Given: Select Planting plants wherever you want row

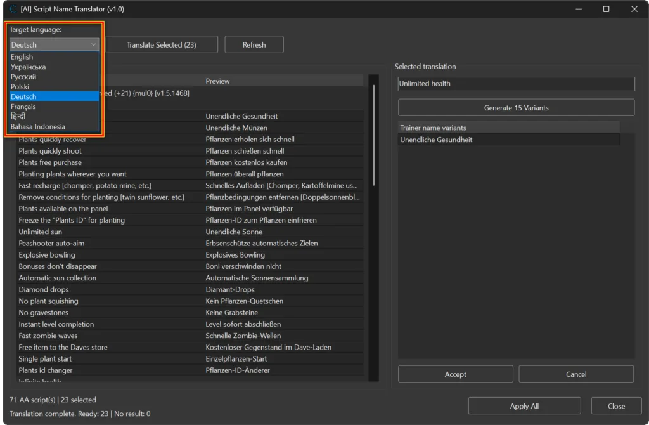Looking at the screenshot, I should click(x=190, y=174).
